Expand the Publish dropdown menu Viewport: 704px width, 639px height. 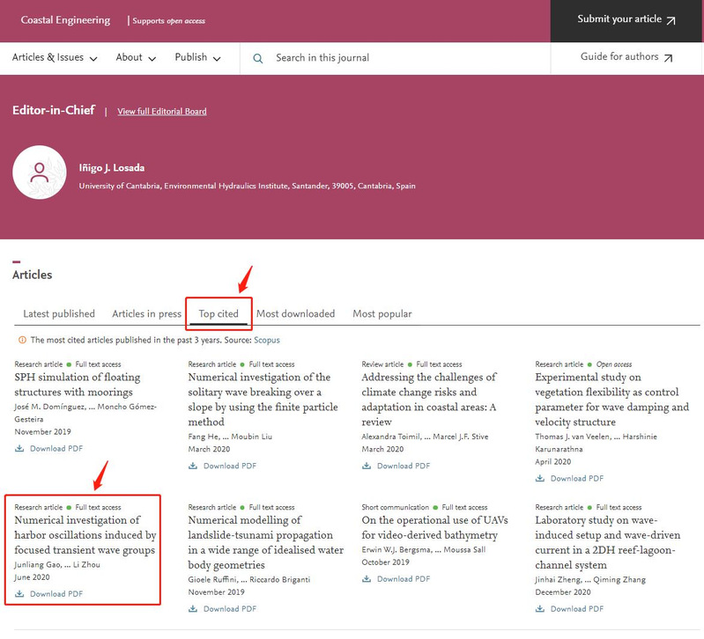coord(197,58)
